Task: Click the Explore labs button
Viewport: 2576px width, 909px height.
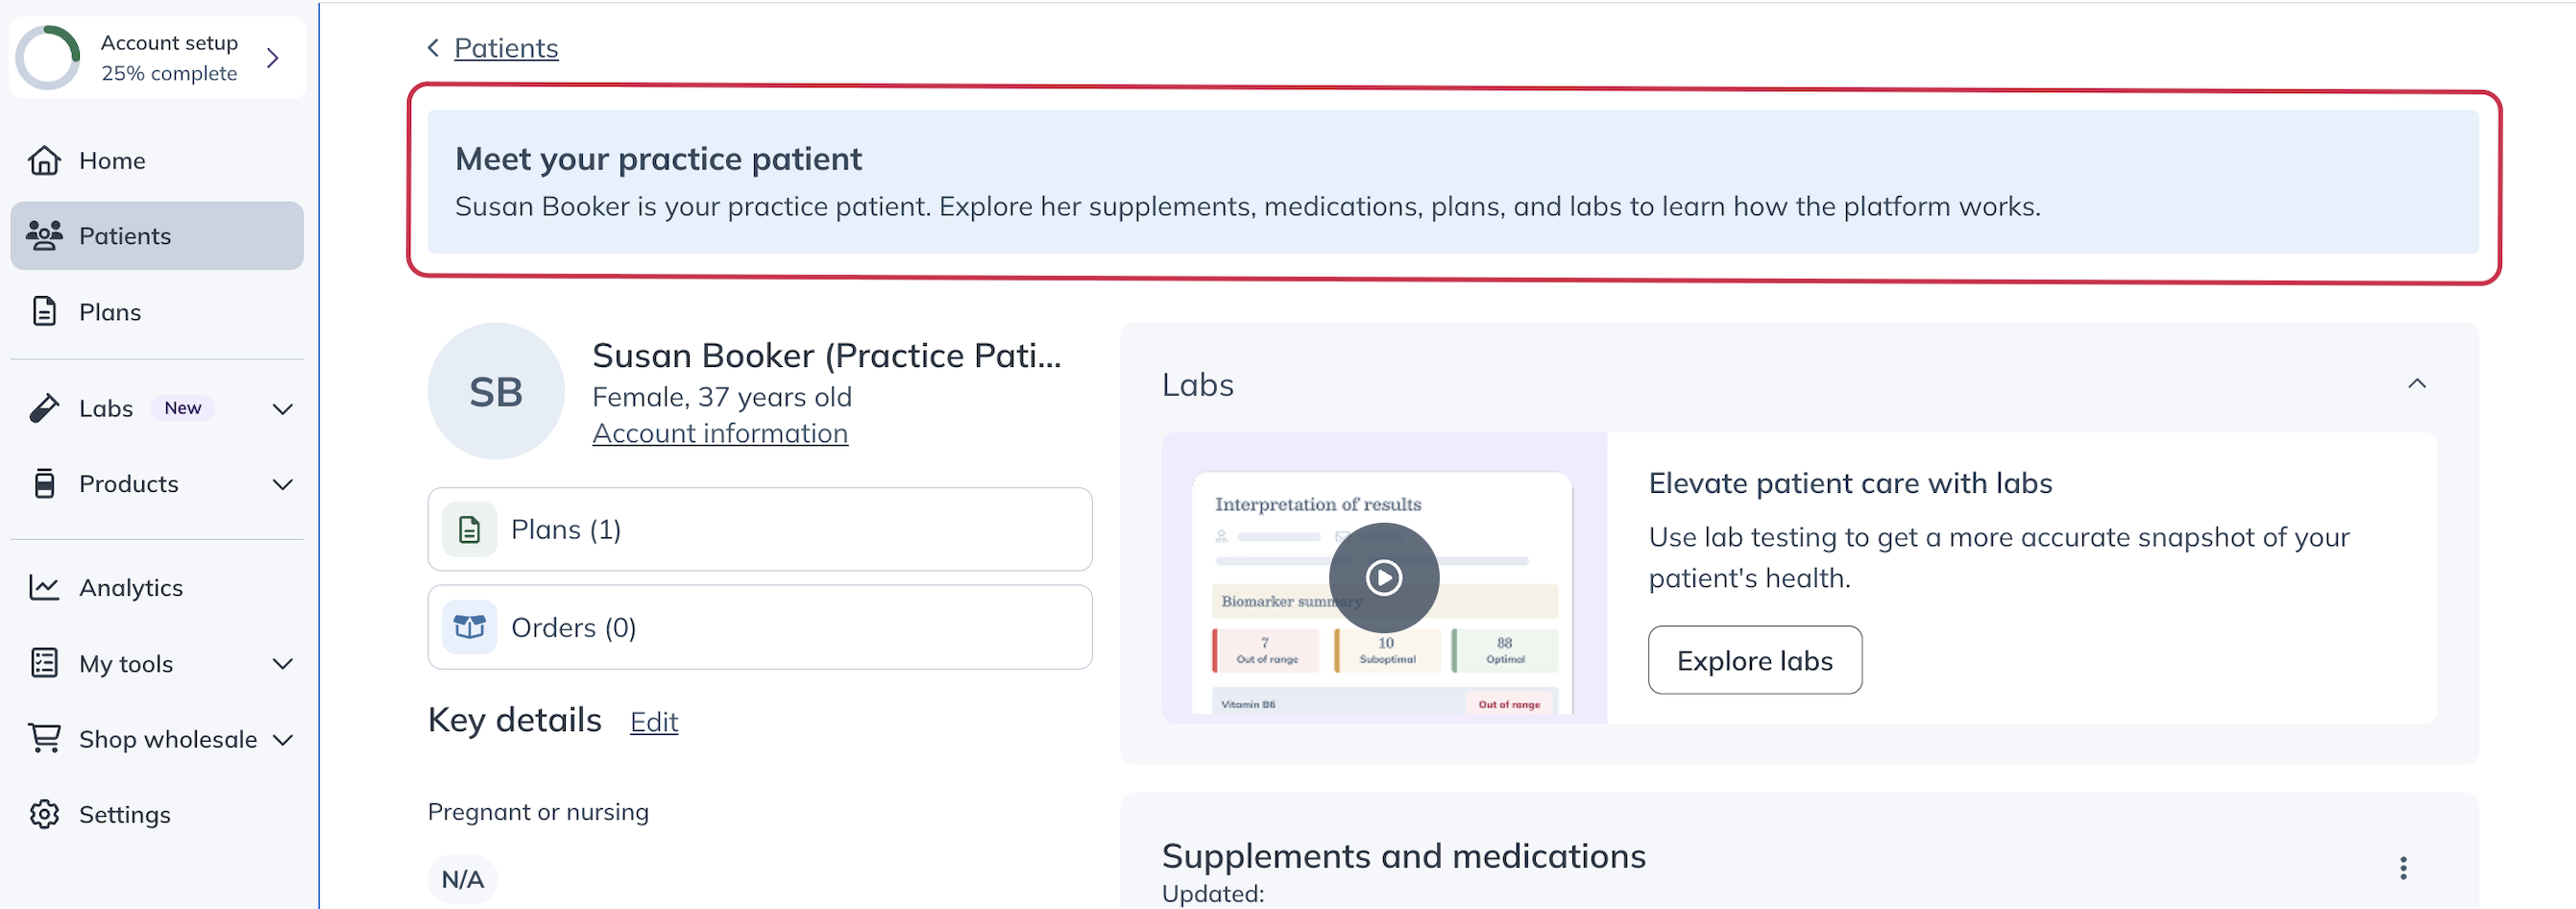Action: pos(1754,660)
